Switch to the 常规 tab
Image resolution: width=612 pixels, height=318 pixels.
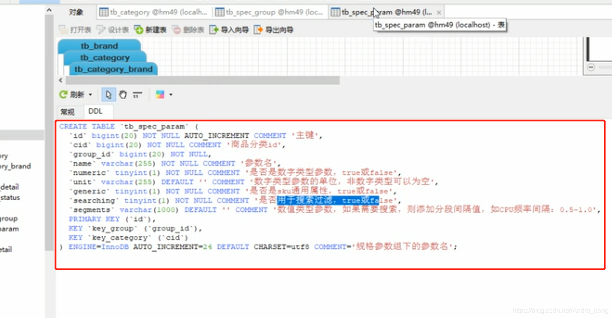(x=68, y=112)
